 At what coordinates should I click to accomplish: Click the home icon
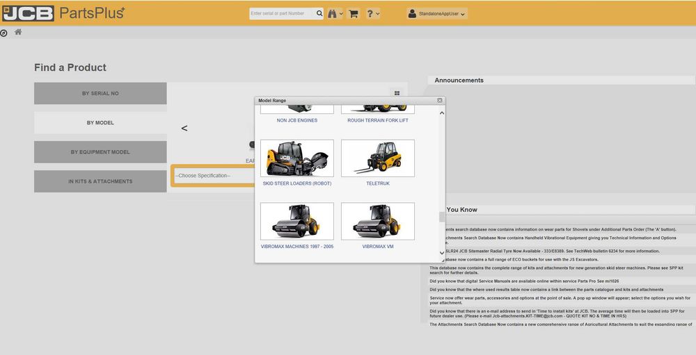(18, 32)
